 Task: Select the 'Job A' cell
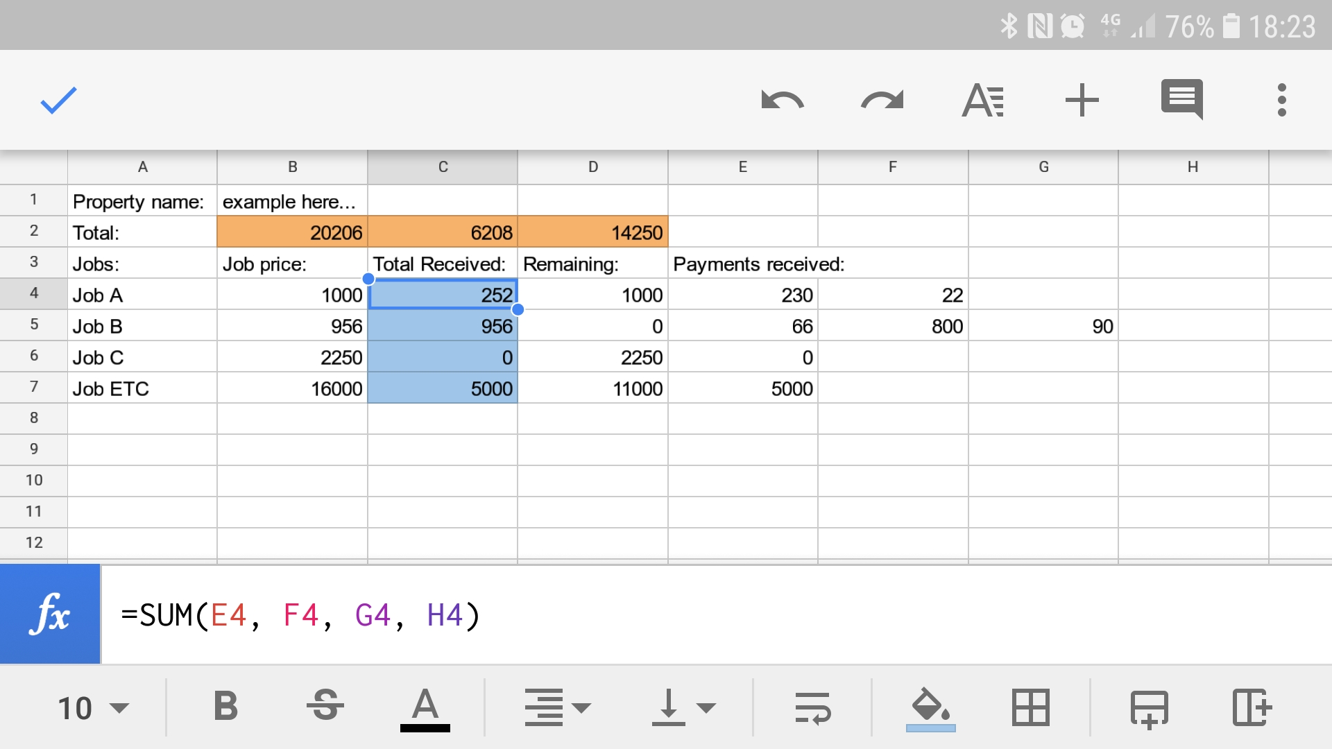(142, 294)
